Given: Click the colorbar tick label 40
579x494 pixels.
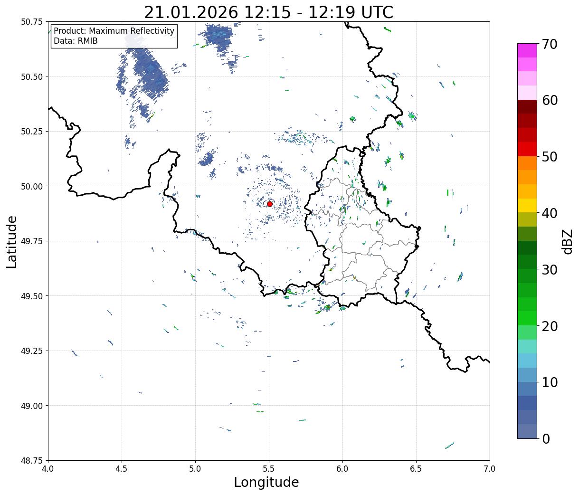Looking at the screenshot, I should [550, 213].
